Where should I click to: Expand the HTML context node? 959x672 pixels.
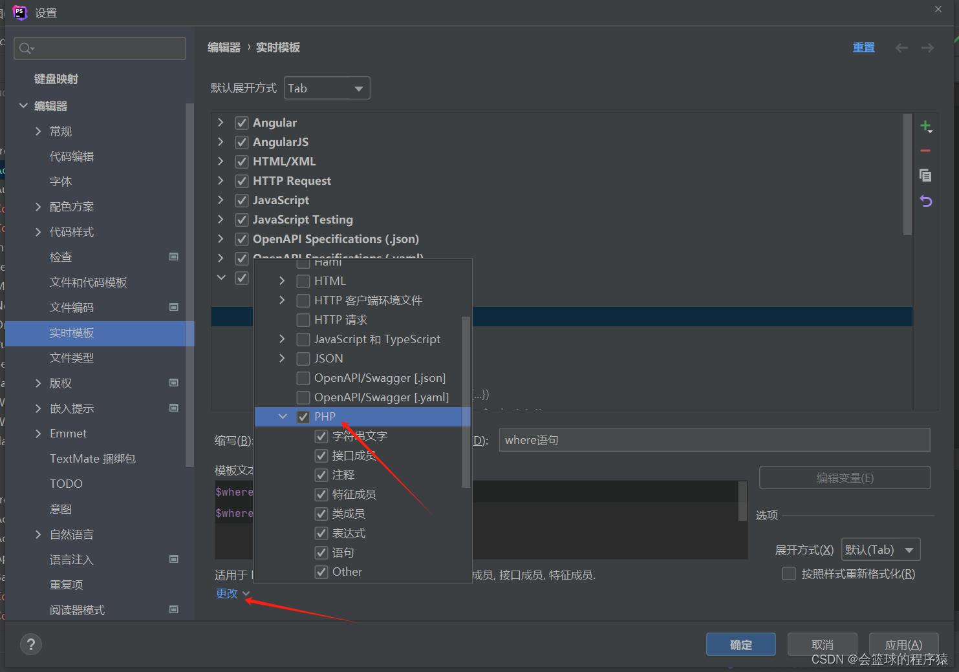point(282,281)
